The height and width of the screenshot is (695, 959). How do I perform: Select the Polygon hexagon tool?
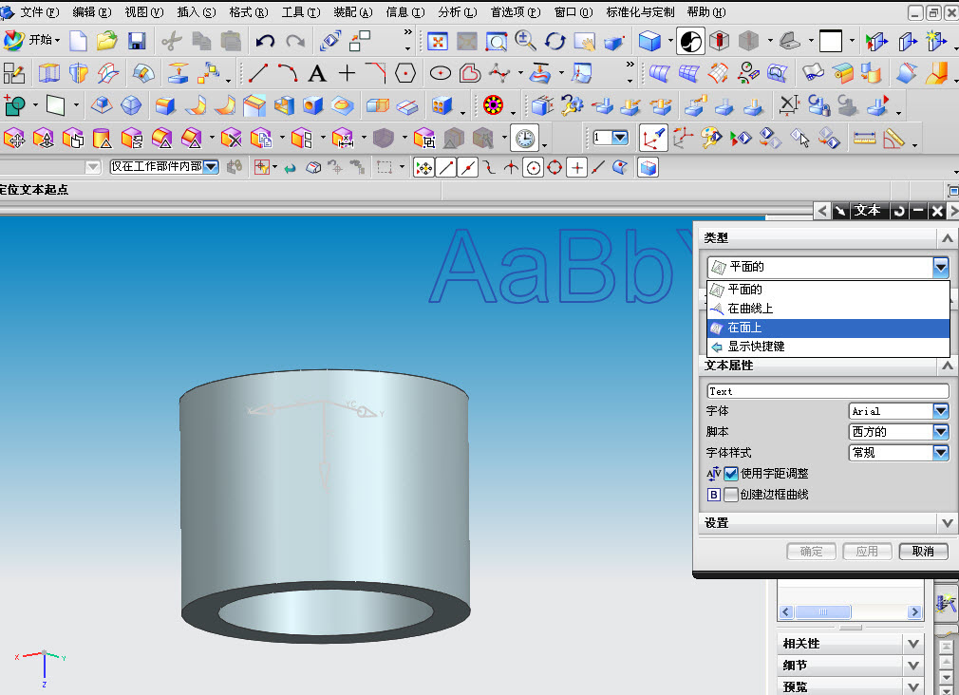tap(405, 73)
